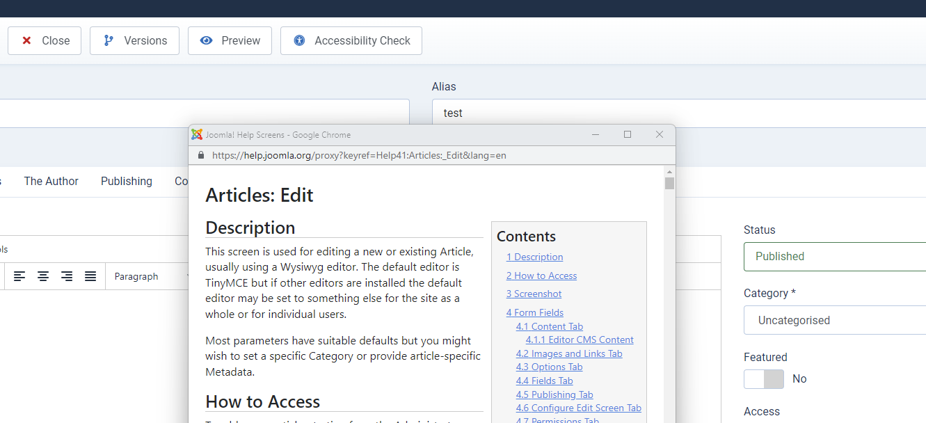Click the Alias field label

click(444, 86)
